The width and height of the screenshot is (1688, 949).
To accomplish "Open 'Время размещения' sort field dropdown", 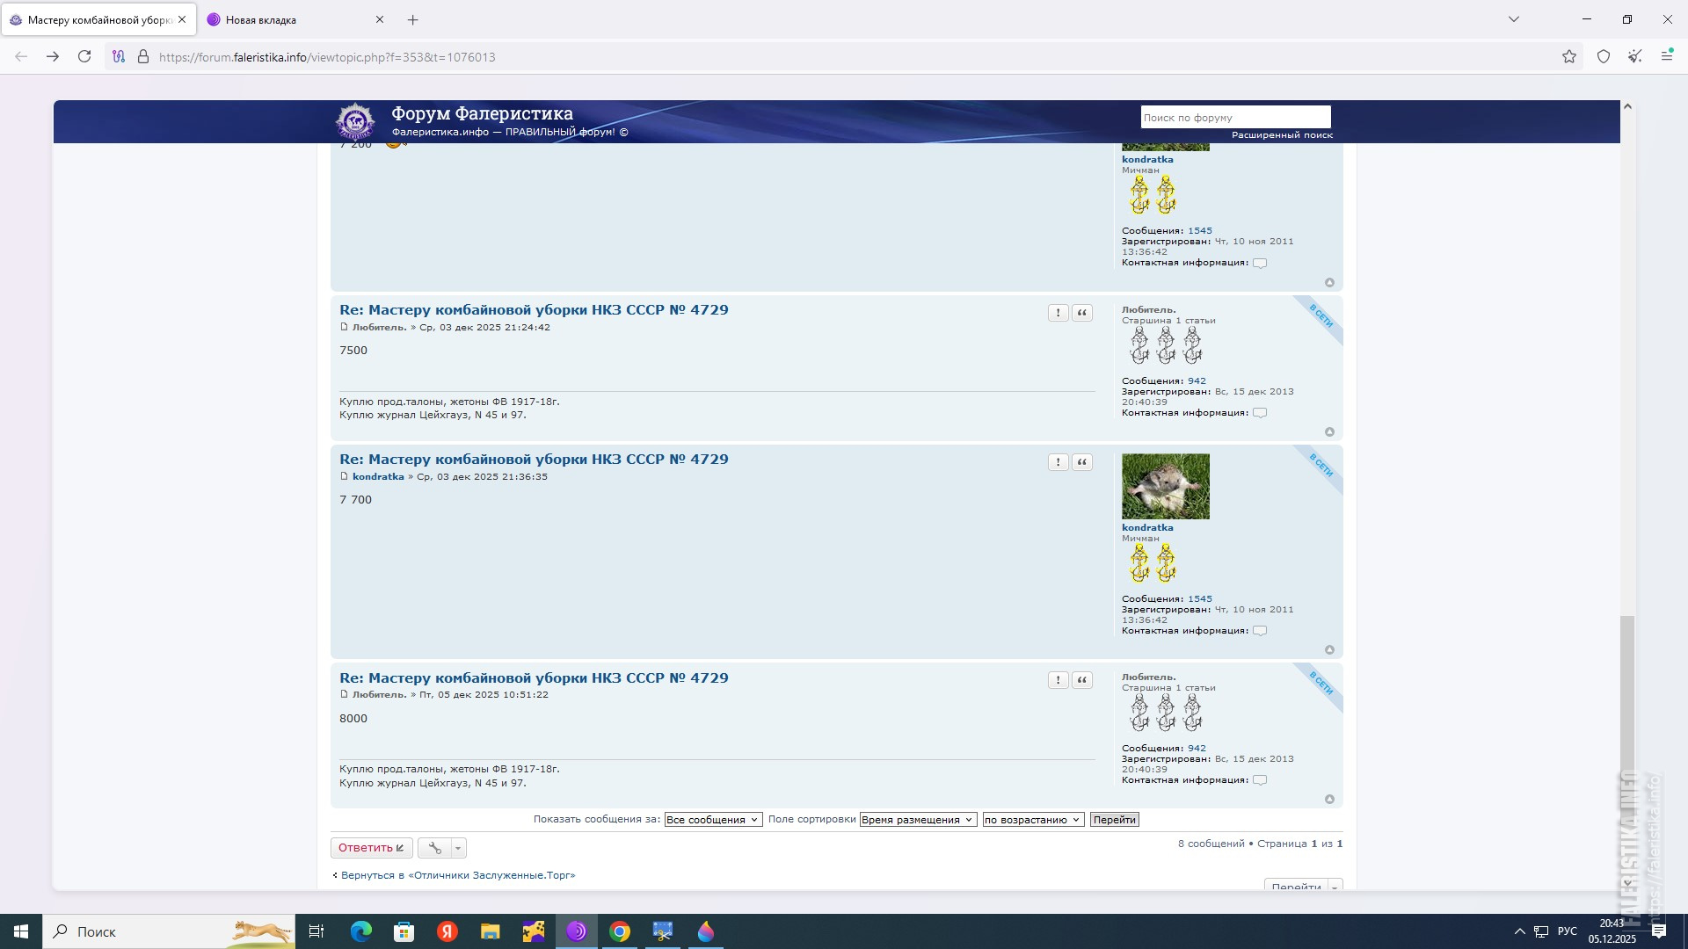I will [917, 820].
